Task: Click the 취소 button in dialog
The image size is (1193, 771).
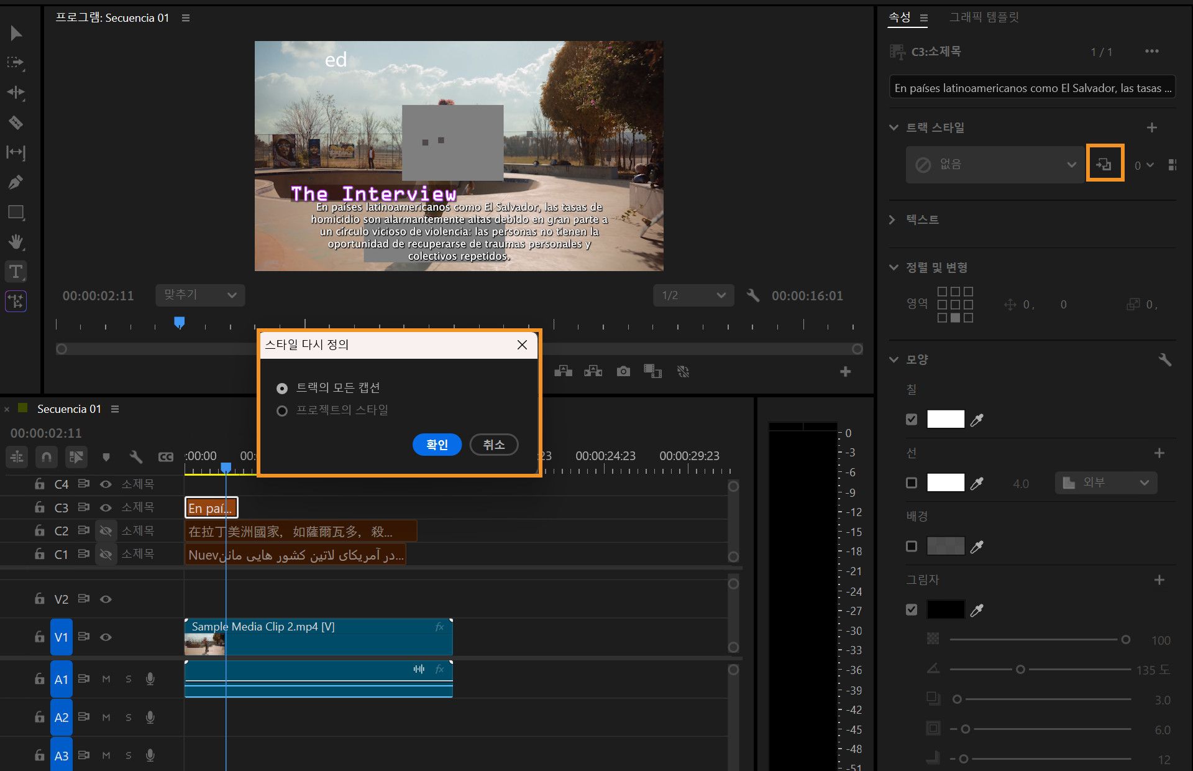Action: 493,445
